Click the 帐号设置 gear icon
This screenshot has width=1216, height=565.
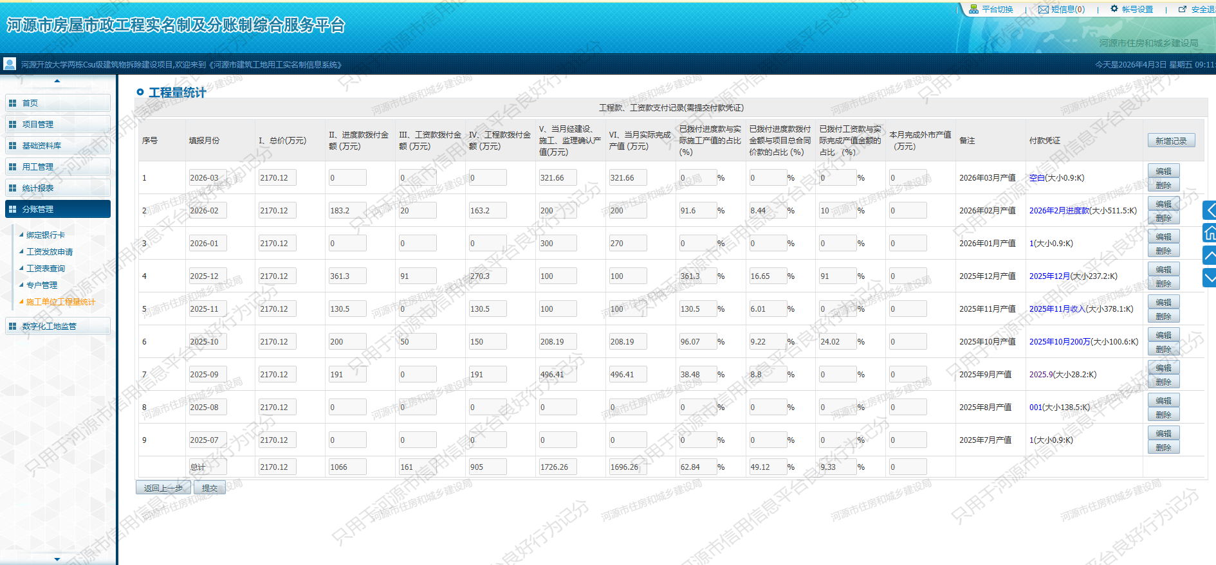1114,9
